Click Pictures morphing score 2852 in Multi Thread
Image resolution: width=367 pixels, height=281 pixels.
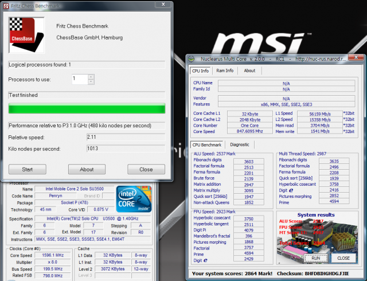334,196
